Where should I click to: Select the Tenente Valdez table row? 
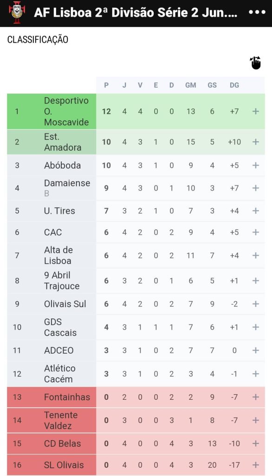[x=136, y=420]
